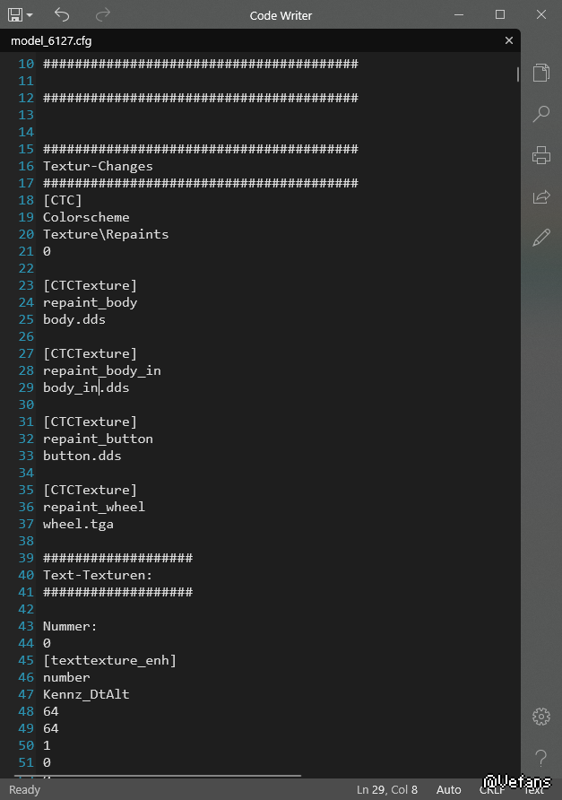This screenshot has width=562, height=800.
Task: Click the vertical scrollbar thumb
Action: click(x=517, y=74)
